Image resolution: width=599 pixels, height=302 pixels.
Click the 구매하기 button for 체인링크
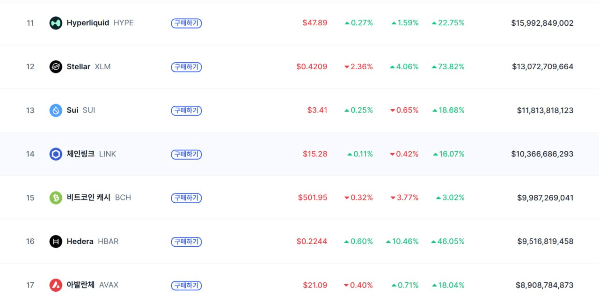click(186, 154)
